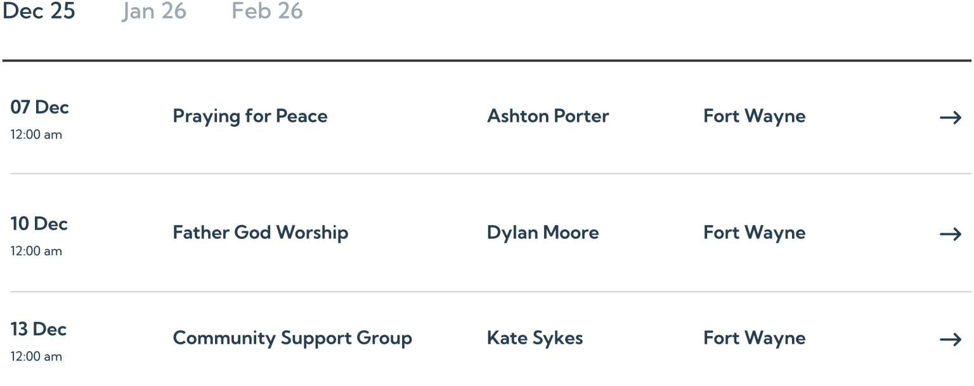Select the 07 Dec date entry
Image resolution: width=974 pixels, height=386 pixels.
(39, 108)
